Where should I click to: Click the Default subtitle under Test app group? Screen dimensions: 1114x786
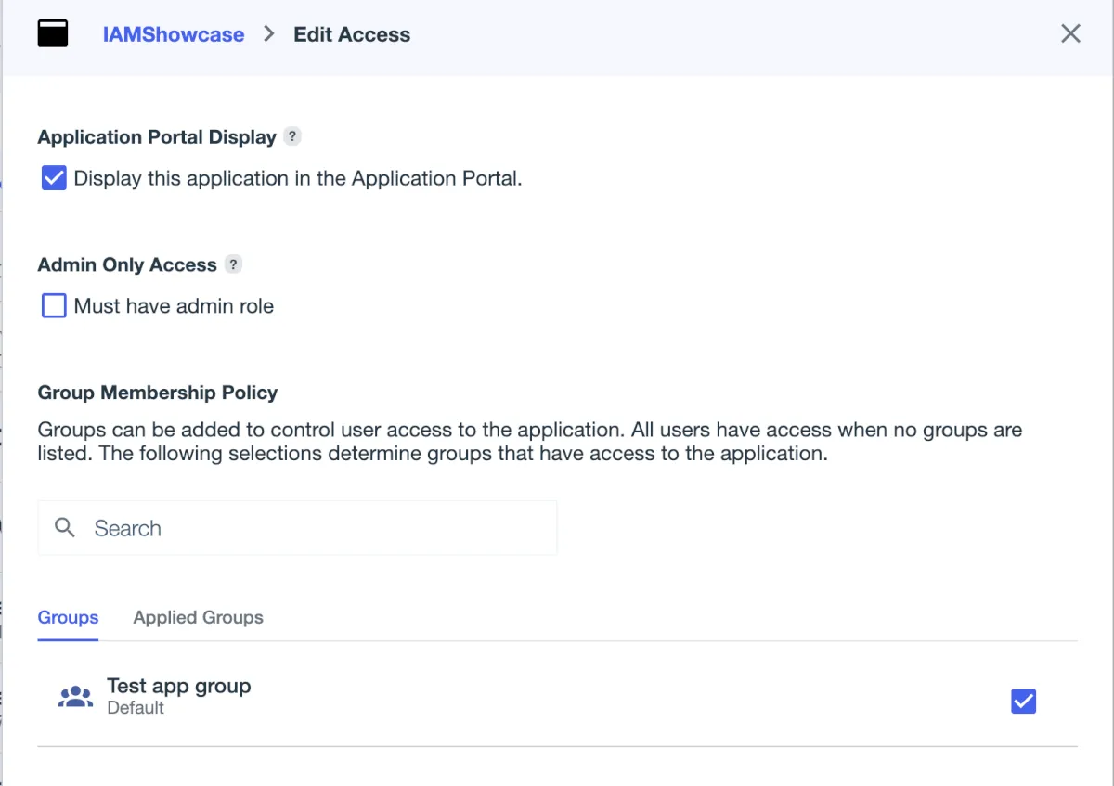coord(136,708)
